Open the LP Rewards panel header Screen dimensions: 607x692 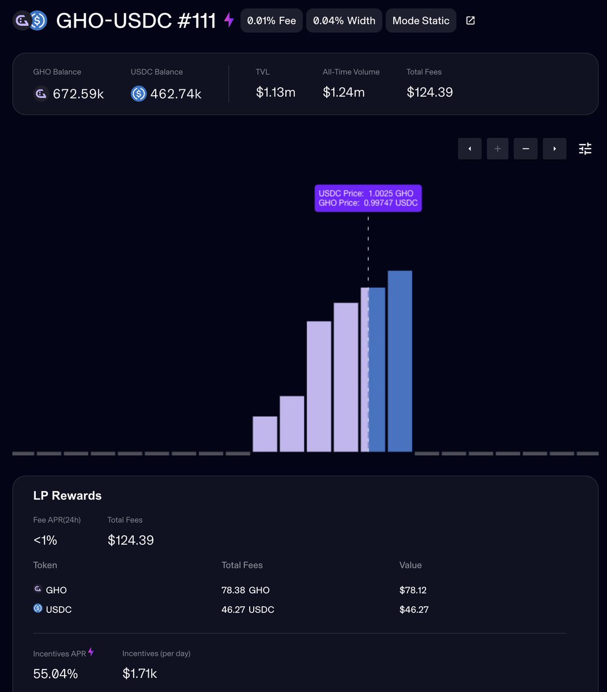[67, 495]
